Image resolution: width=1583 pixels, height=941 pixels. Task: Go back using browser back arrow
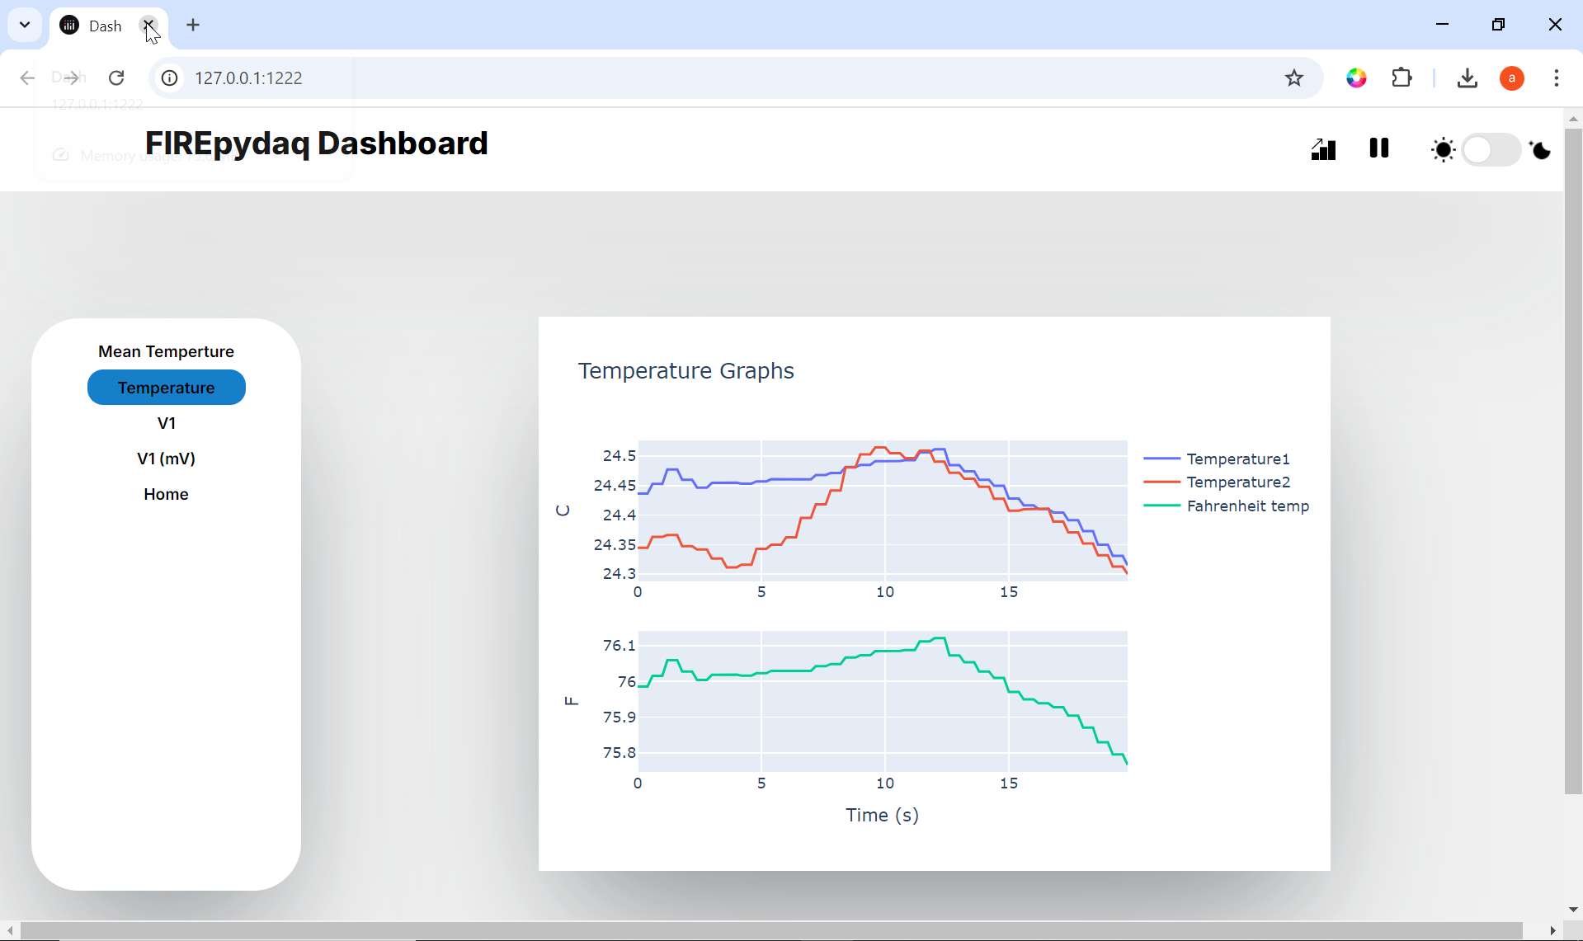27,78
